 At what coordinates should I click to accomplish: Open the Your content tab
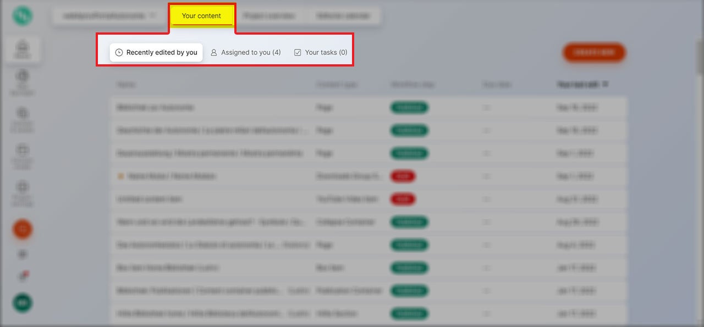coord(202,16)
